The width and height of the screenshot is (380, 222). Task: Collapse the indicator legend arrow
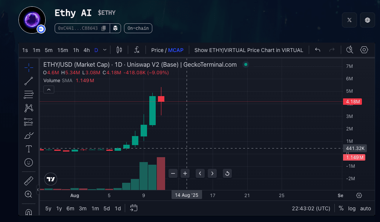tap(49, 90)
